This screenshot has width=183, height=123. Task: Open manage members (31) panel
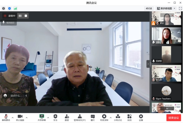pyautogui.click(x=80, y=118)
